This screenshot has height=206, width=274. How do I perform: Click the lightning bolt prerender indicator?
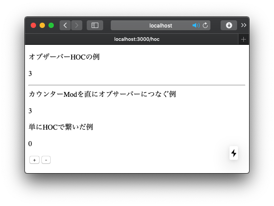pos(234,153)
